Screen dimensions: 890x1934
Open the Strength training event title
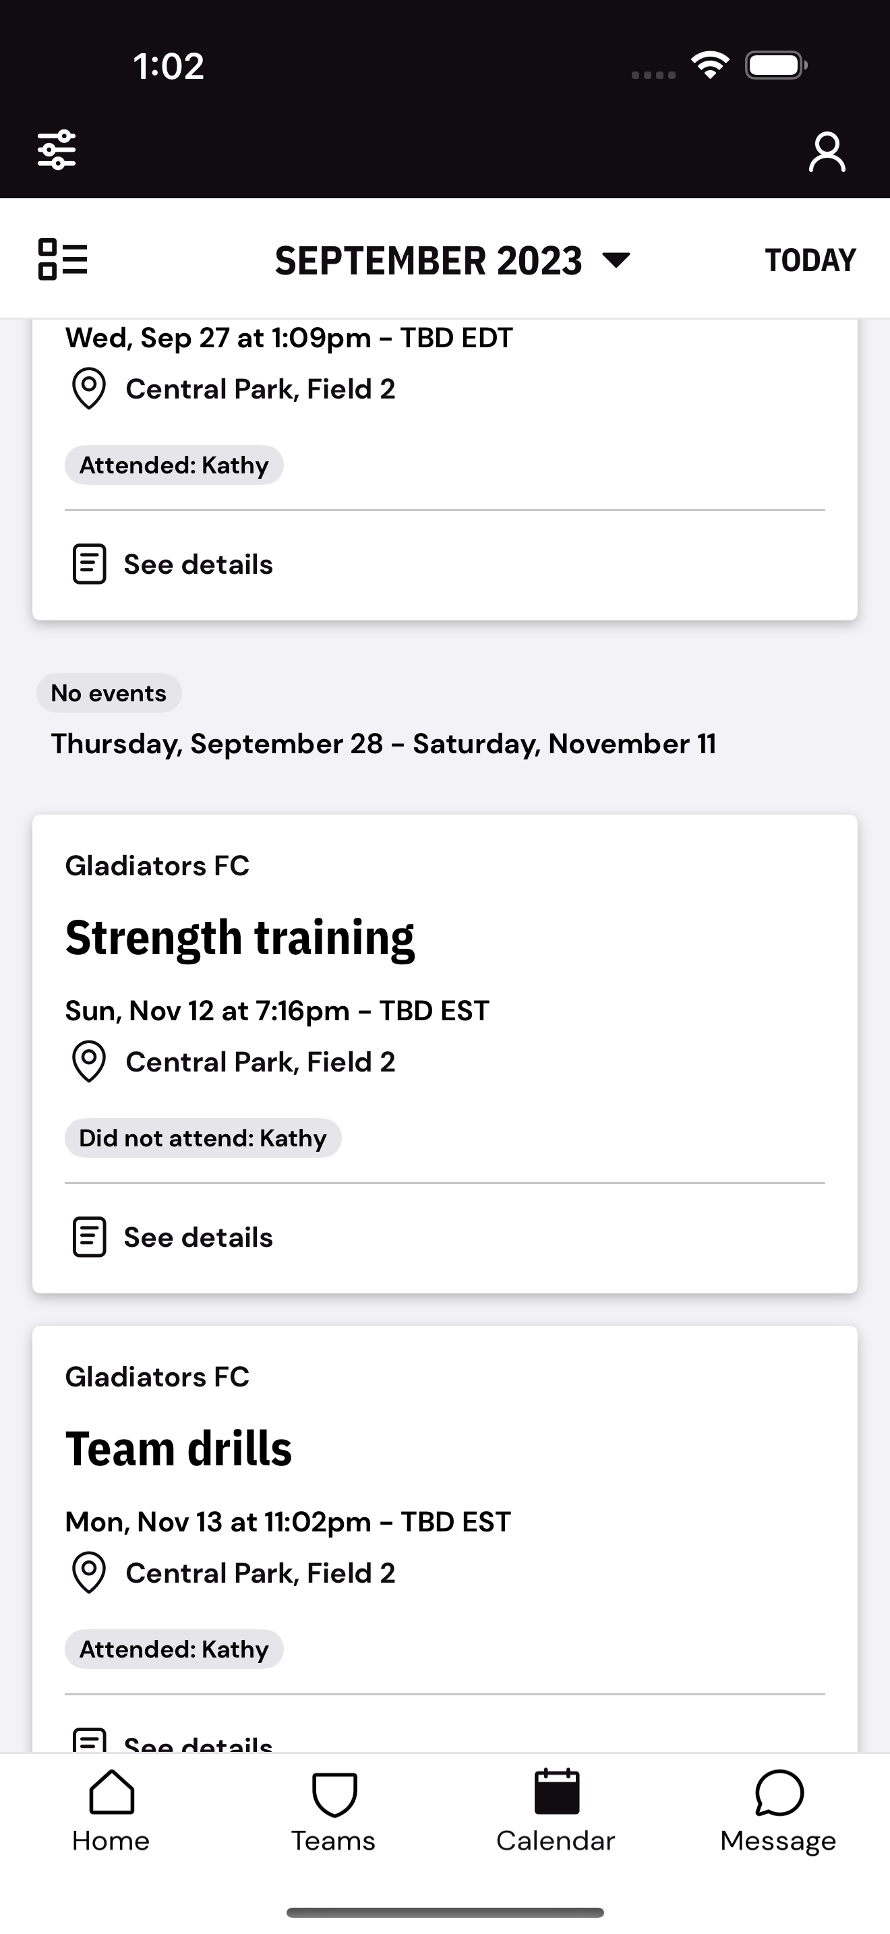tap(240, 939)
